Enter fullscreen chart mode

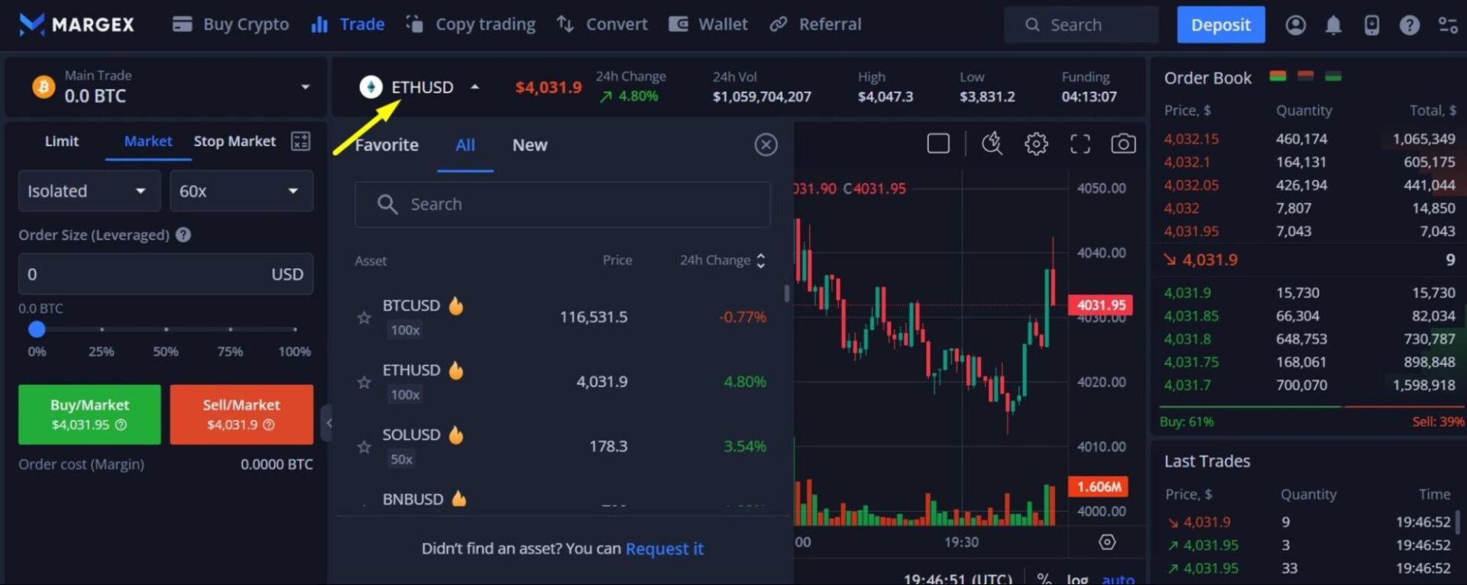coord(1080,144)
